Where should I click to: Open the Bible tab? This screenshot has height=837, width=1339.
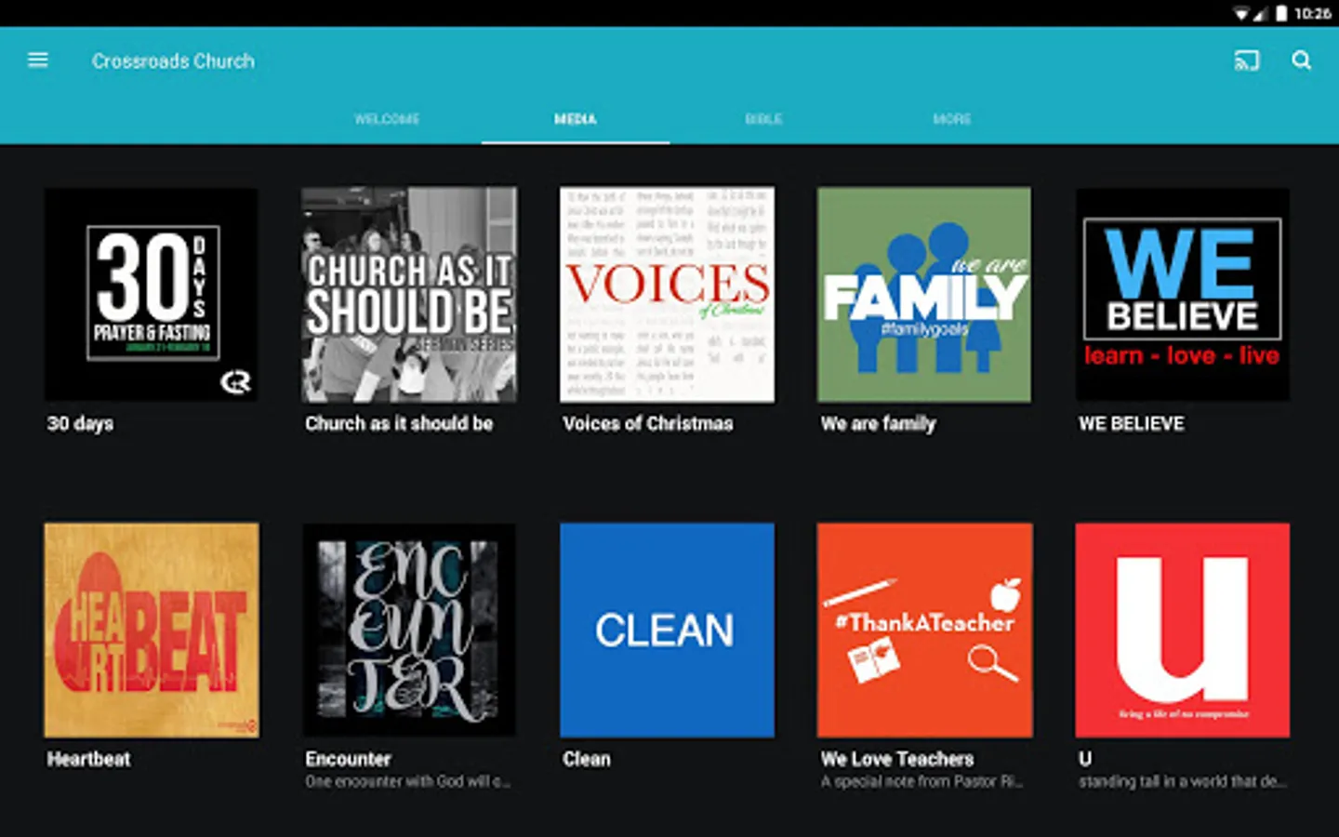point(763,119)
